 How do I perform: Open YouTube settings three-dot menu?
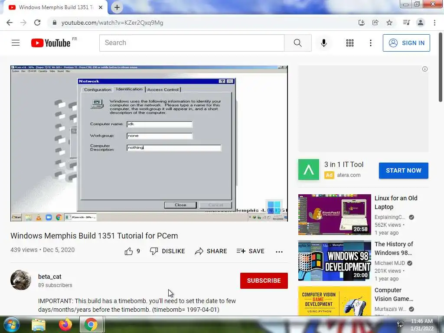(371, 43)
